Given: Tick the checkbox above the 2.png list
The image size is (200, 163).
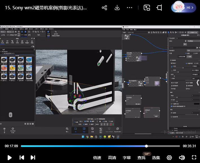Looking at the screenshot, I should [x=172, y=117].
